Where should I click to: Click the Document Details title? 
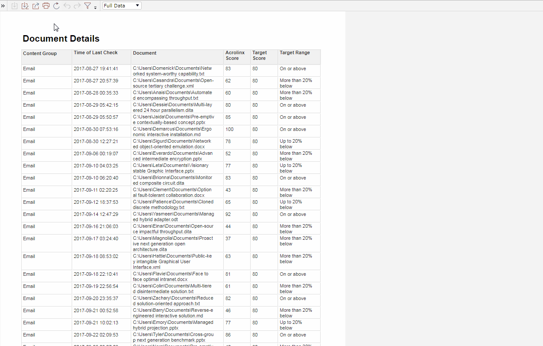click(61, 39)
